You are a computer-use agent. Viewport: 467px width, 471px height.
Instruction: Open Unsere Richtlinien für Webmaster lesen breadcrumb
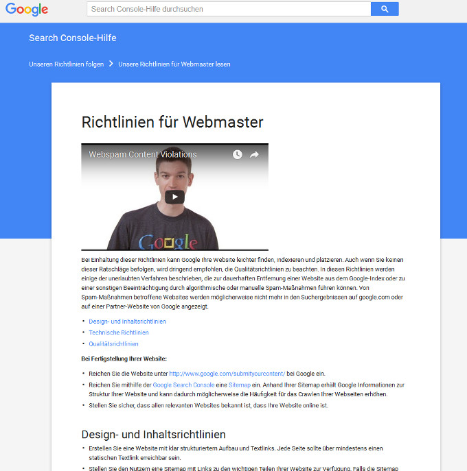coord(174,64)
